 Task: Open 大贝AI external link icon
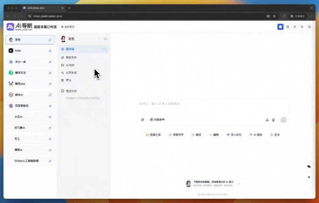coord(50,117)
